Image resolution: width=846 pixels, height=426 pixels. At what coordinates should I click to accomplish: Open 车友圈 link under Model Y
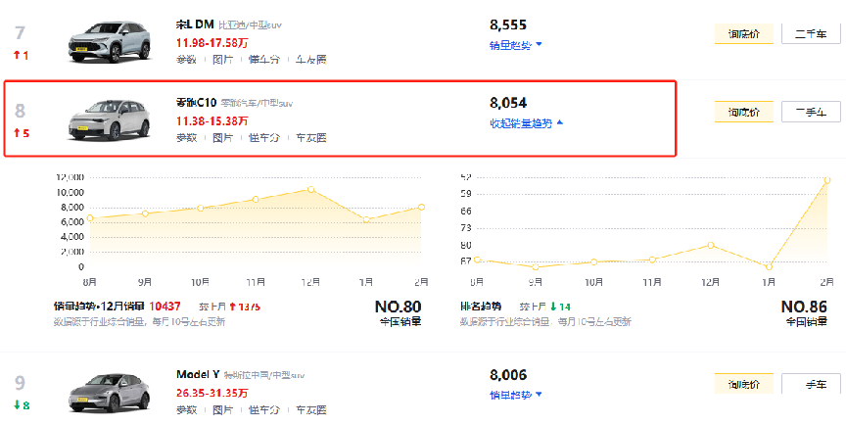[x=310, y=409]
